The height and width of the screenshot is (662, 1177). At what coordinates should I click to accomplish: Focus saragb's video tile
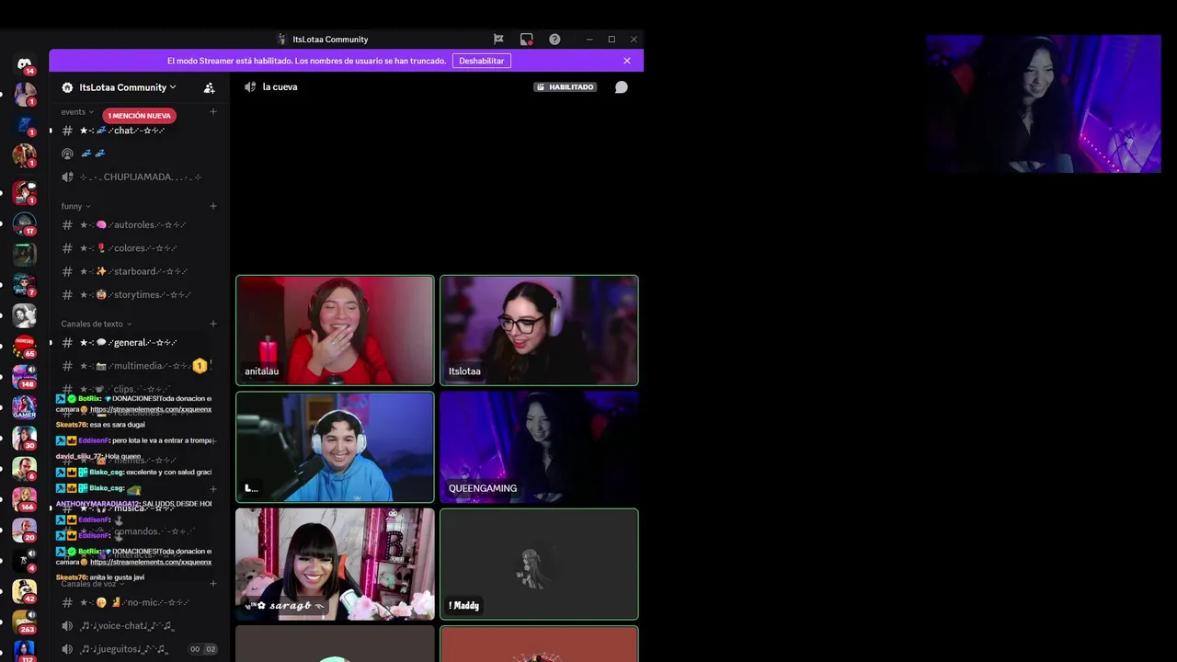click(335, 565)
